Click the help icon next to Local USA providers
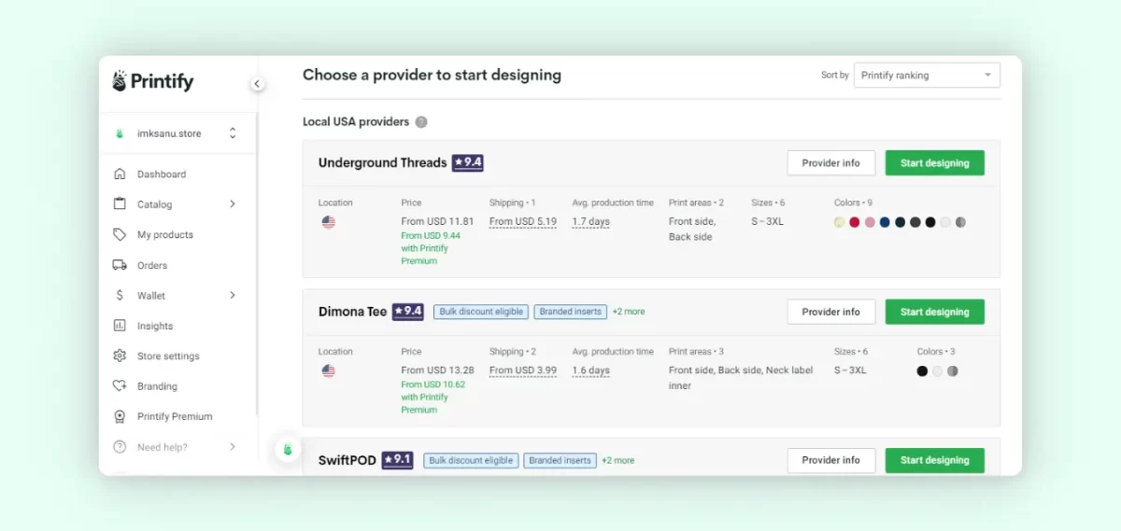Viewport: 1121px width, 531px height. (421, 122)
